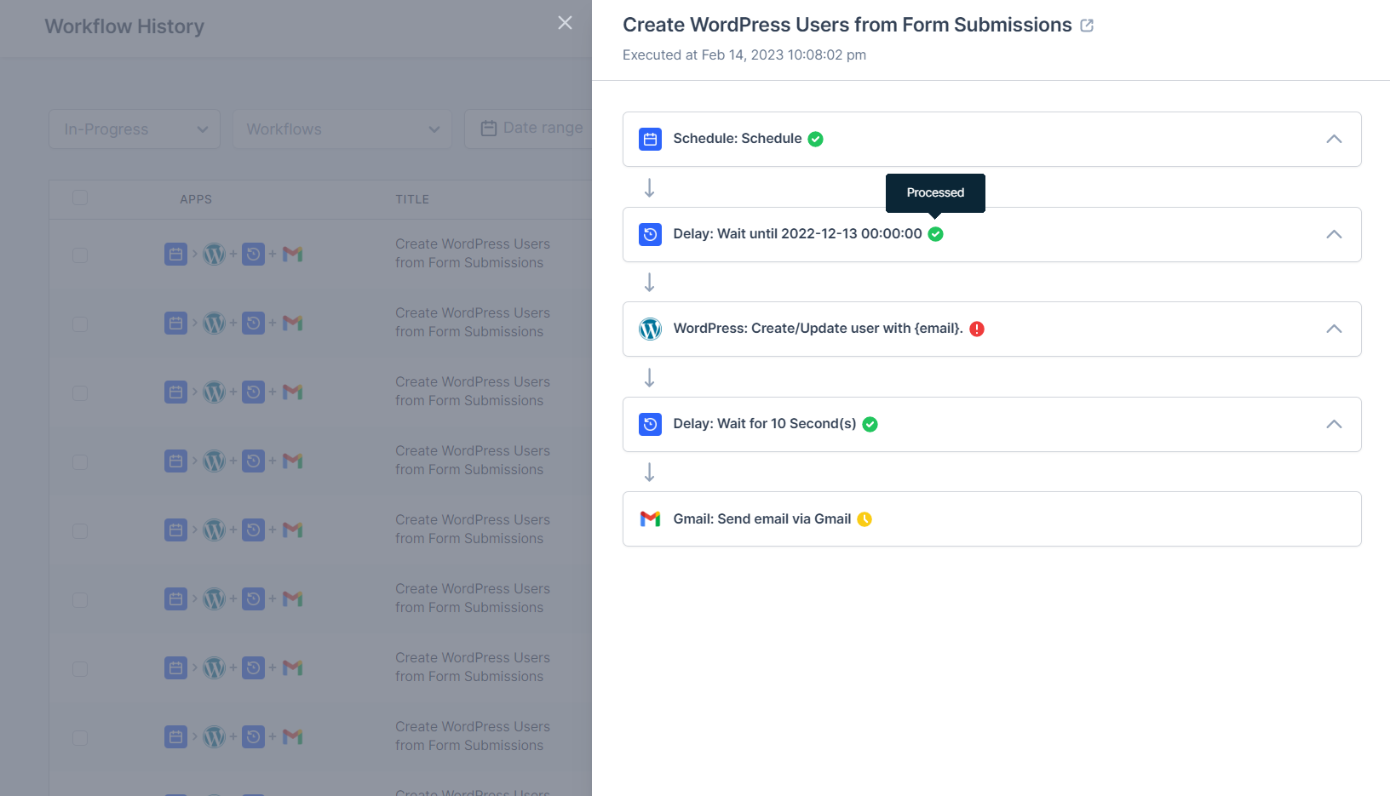Collapse the Delay: Wait for 10 Second(s) step
Image resolution: width=1390 pixels, height=796 pixels.
pyautogui.click(x=1334, y=423)
